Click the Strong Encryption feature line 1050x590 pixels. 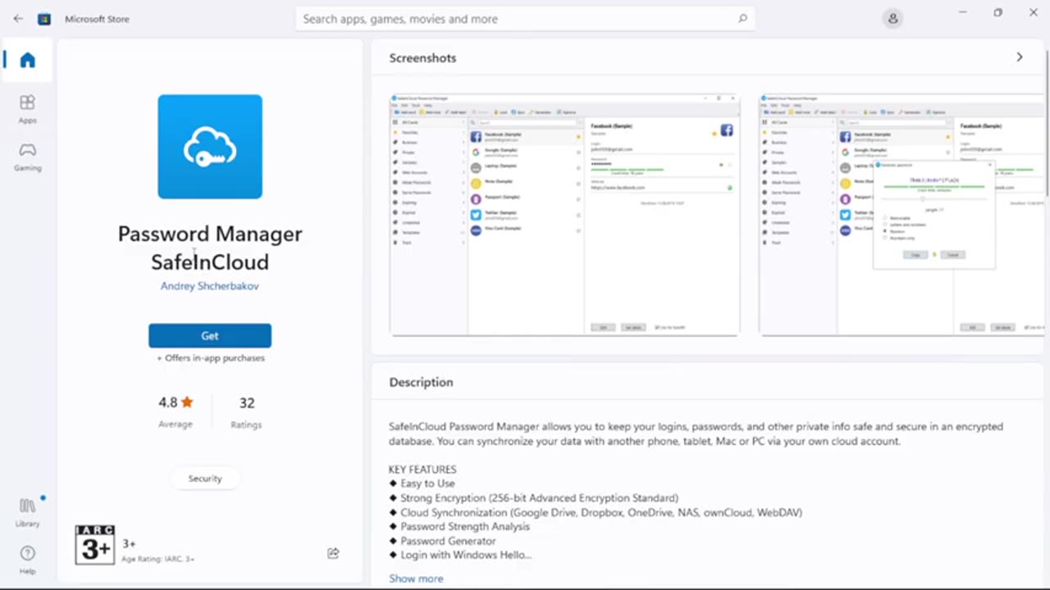534,497
